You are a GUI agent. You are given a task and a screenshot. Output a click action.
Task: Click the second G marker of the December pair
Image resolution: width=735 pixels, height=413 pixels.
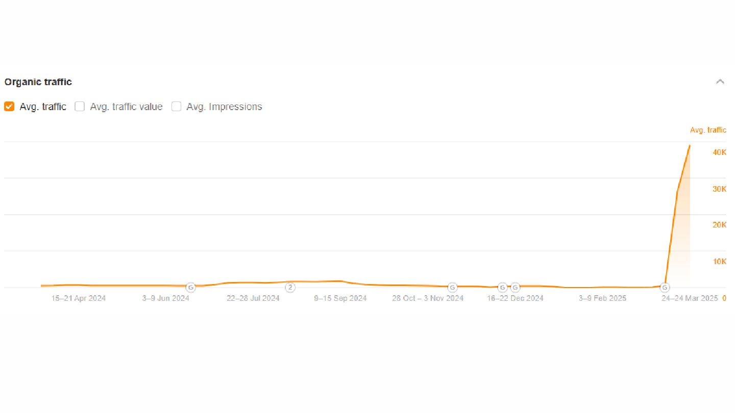[x=515, y=287]
